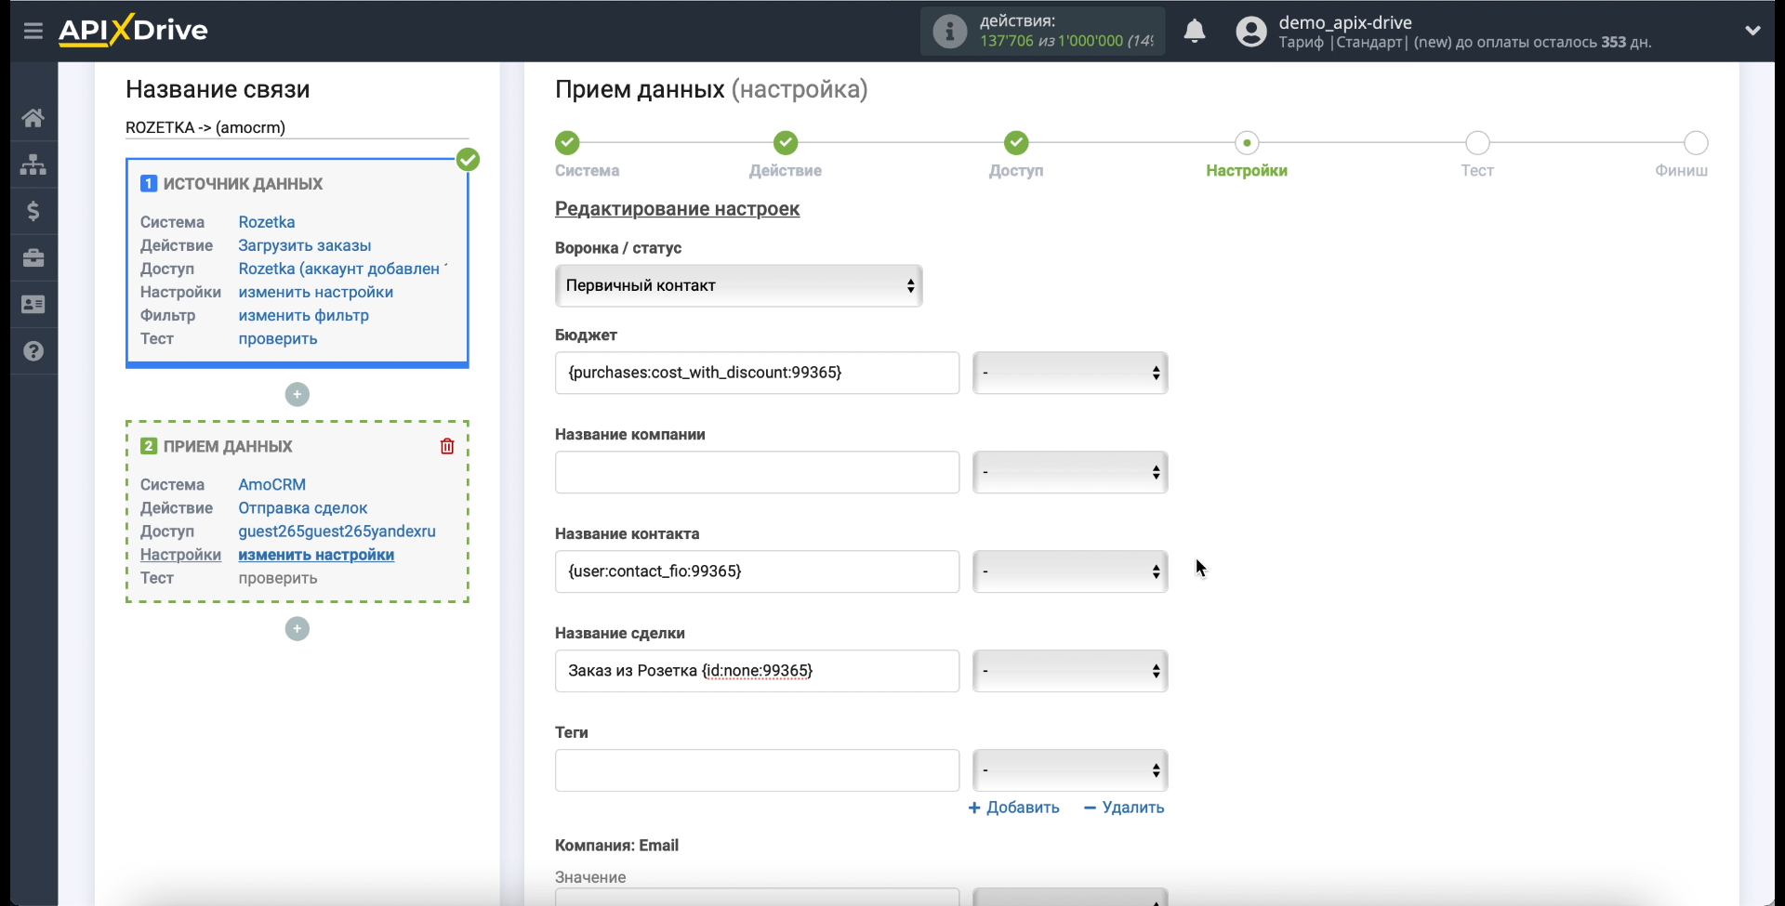1785x906 pixels.
Task: Click the Настройки label in receiver block
Action: point(180,555)
